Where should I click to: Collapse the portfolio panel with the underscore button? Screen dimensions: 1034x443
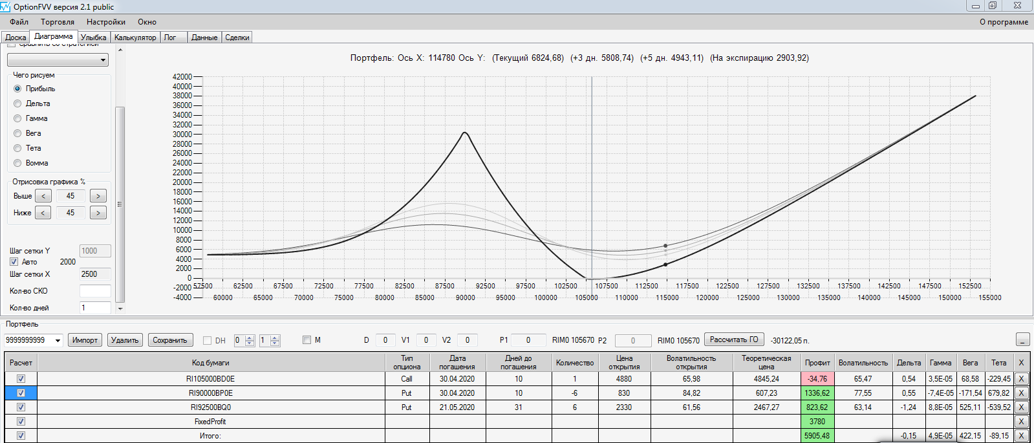tap(1023, 340)
